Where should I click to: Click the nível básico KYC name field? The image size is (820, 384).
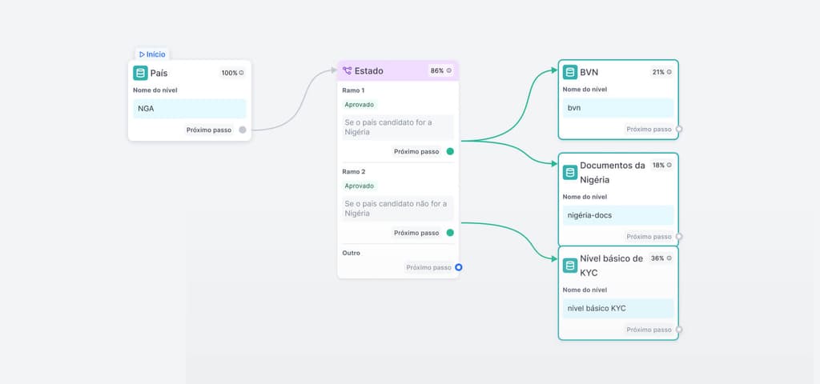click(x=617, y=308)
